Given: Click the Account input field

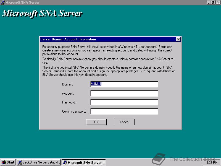Looking at the screenshot, I should click(124, 94).
